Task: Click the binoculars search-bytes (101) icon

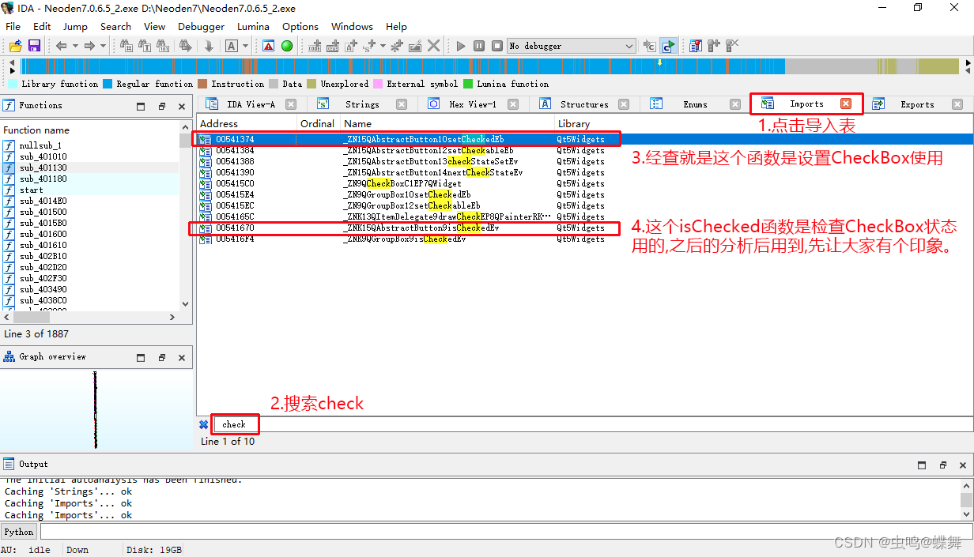Action: click(x=163, y=46)
